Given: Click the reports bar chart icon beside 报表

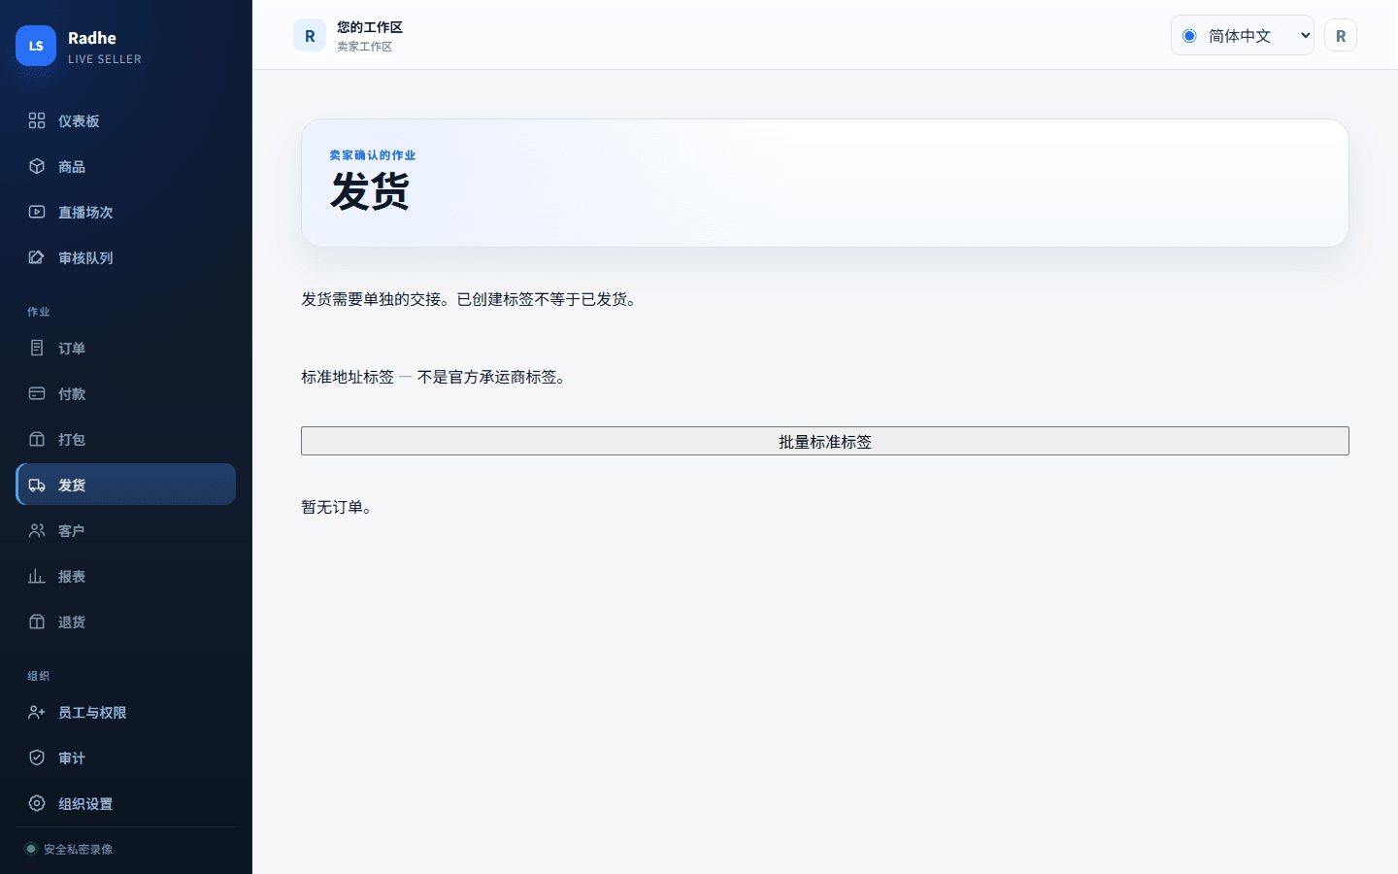Looking at the screenshot, I should (x=37, y=576).
